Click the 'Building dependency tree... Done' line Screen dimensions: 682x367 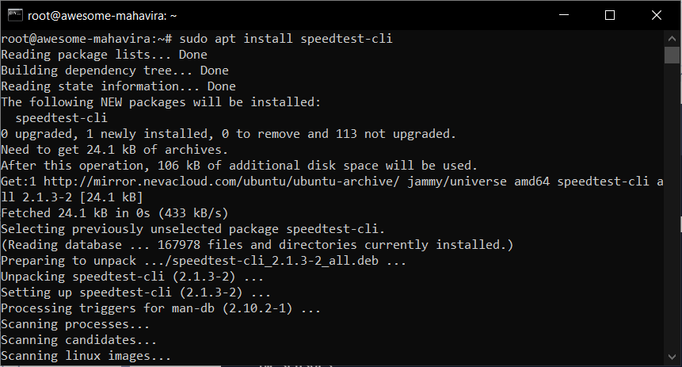click(115, 71)
